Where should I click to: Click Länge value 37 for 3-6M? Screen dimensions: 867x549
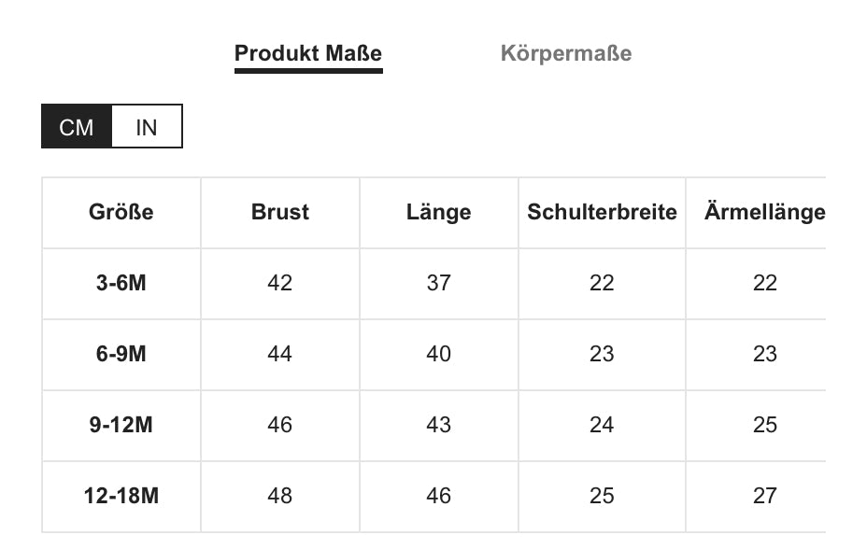click(x=438, y=283)
